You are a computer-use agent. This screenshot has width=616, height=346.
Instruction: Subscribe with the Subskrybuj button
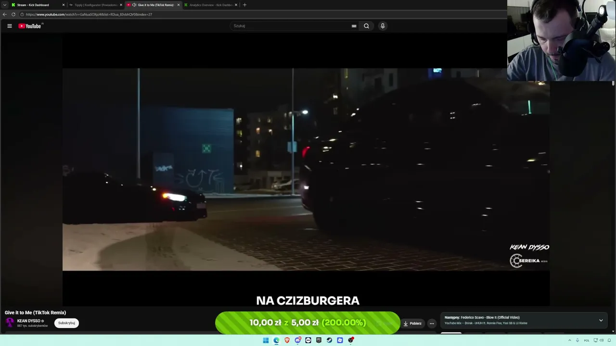click(66, 323)
